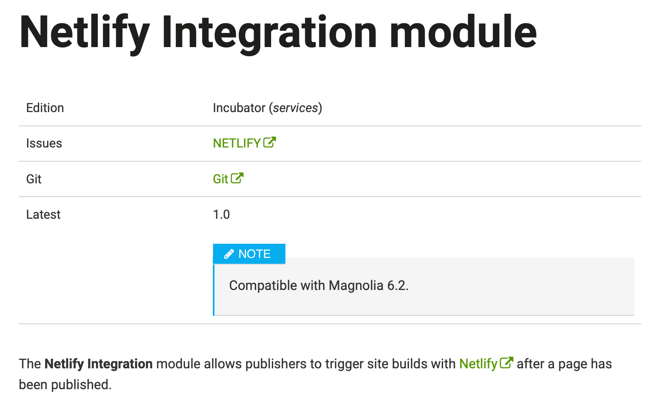Click the black Git label in the first column

[x=34, y=179]
